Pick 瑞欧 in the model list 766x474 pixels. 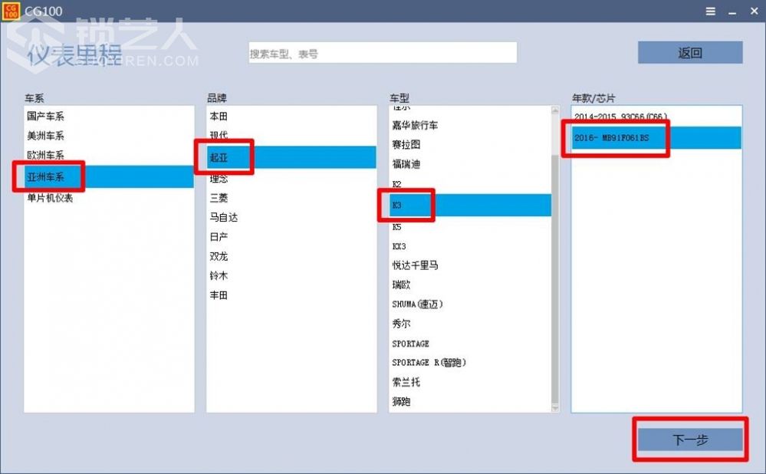pos(470,285)
